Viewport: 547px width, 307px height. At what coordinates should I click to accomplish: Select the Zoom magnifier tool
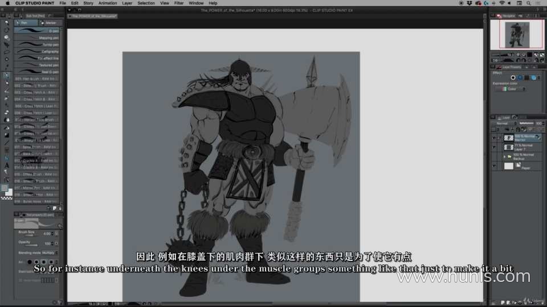click(x=6, y=23)
